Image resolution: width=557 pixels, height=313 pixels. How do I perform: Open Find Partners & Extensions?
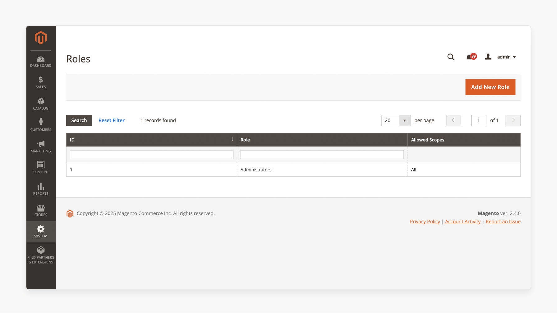pos(41,255)
